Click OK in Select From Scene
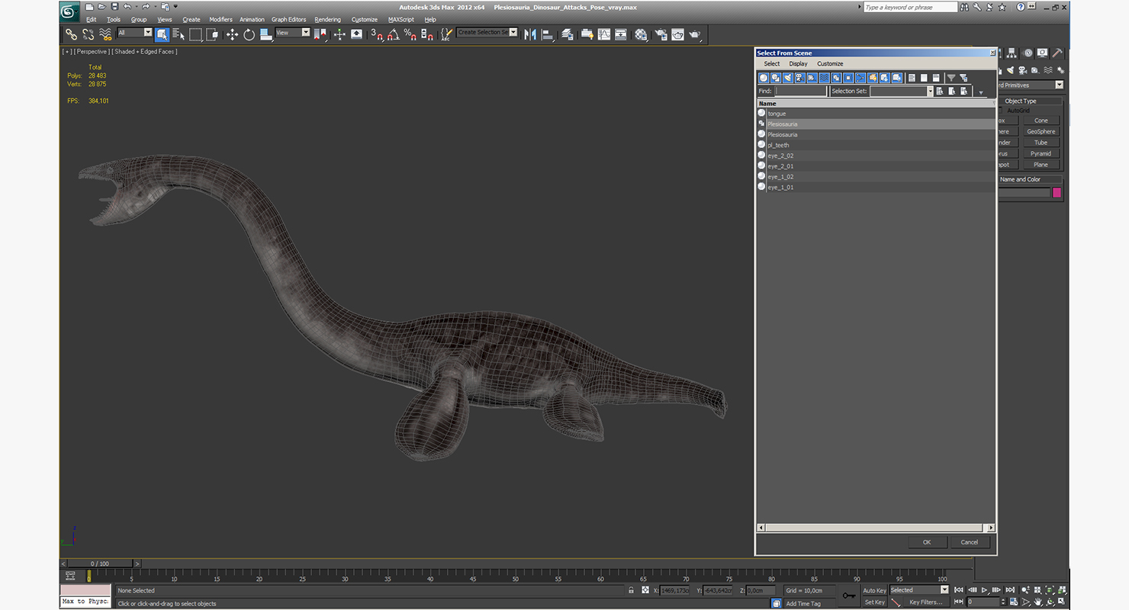This screenshot has height=610, width=1129. click(x=927, y=542)
